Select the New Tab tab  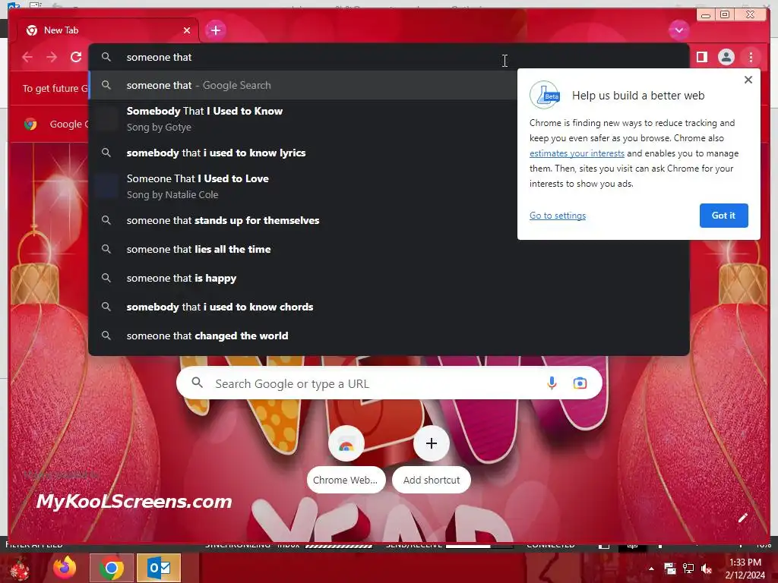[x=108, y=30]
